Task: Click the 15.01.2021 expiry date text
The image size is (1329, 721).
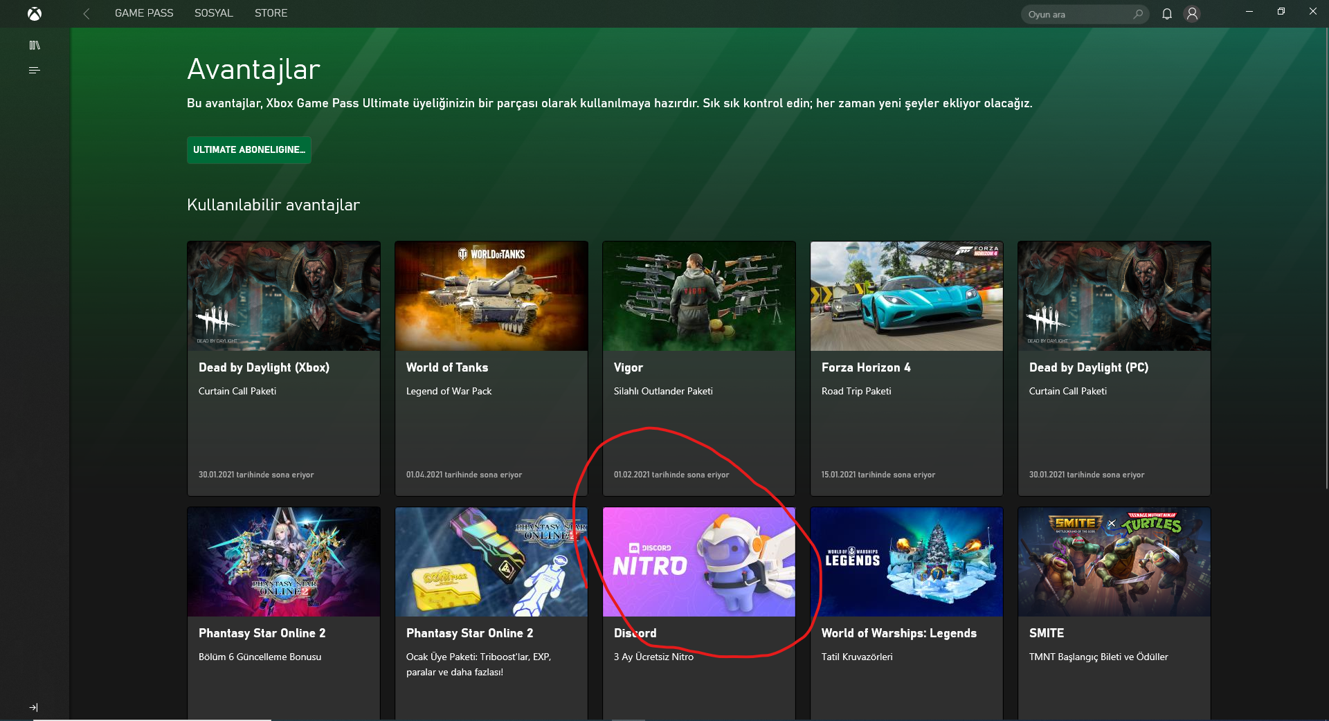Action: coord(878,475)
